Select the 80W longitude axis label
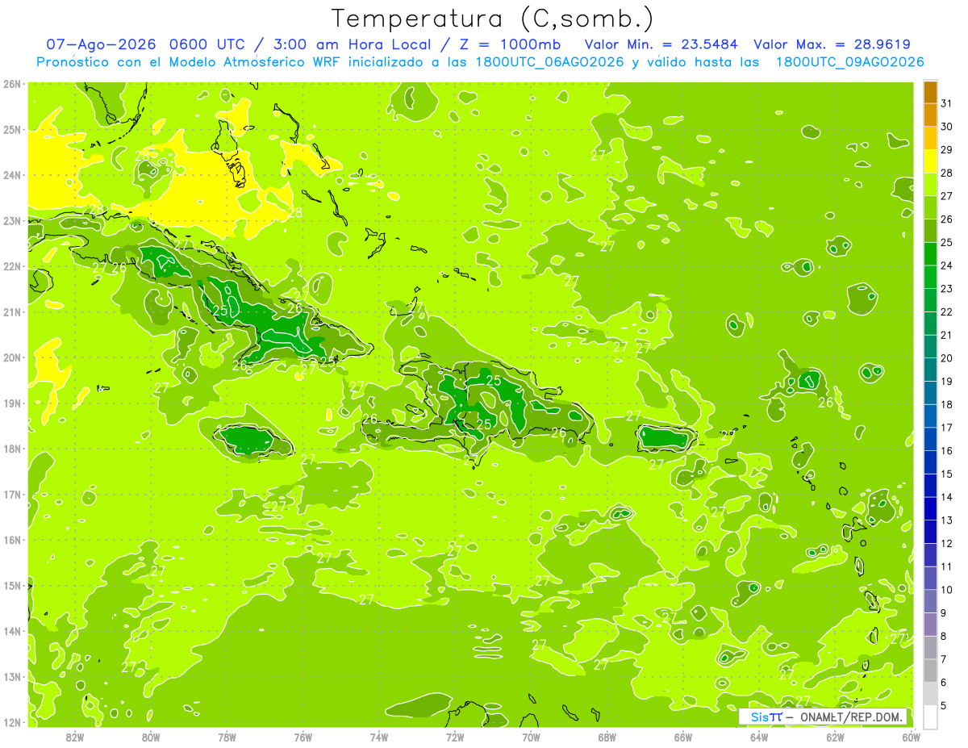968x748 pixels. [151, 737]
